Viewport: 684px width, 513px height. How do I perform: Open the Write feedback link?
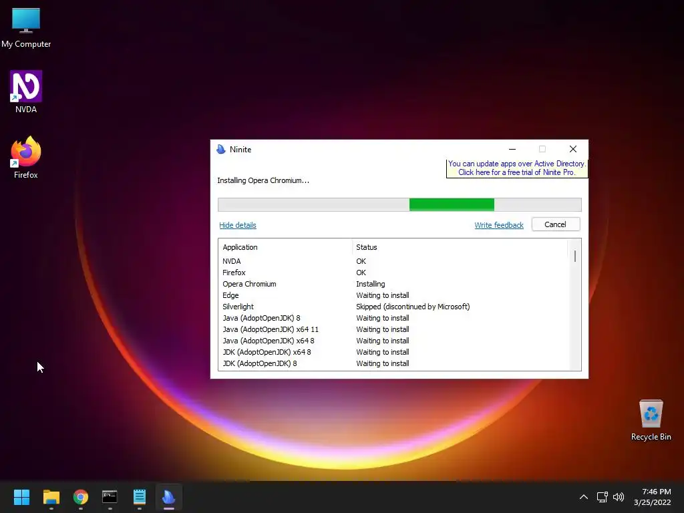click(x=498, y=225)
